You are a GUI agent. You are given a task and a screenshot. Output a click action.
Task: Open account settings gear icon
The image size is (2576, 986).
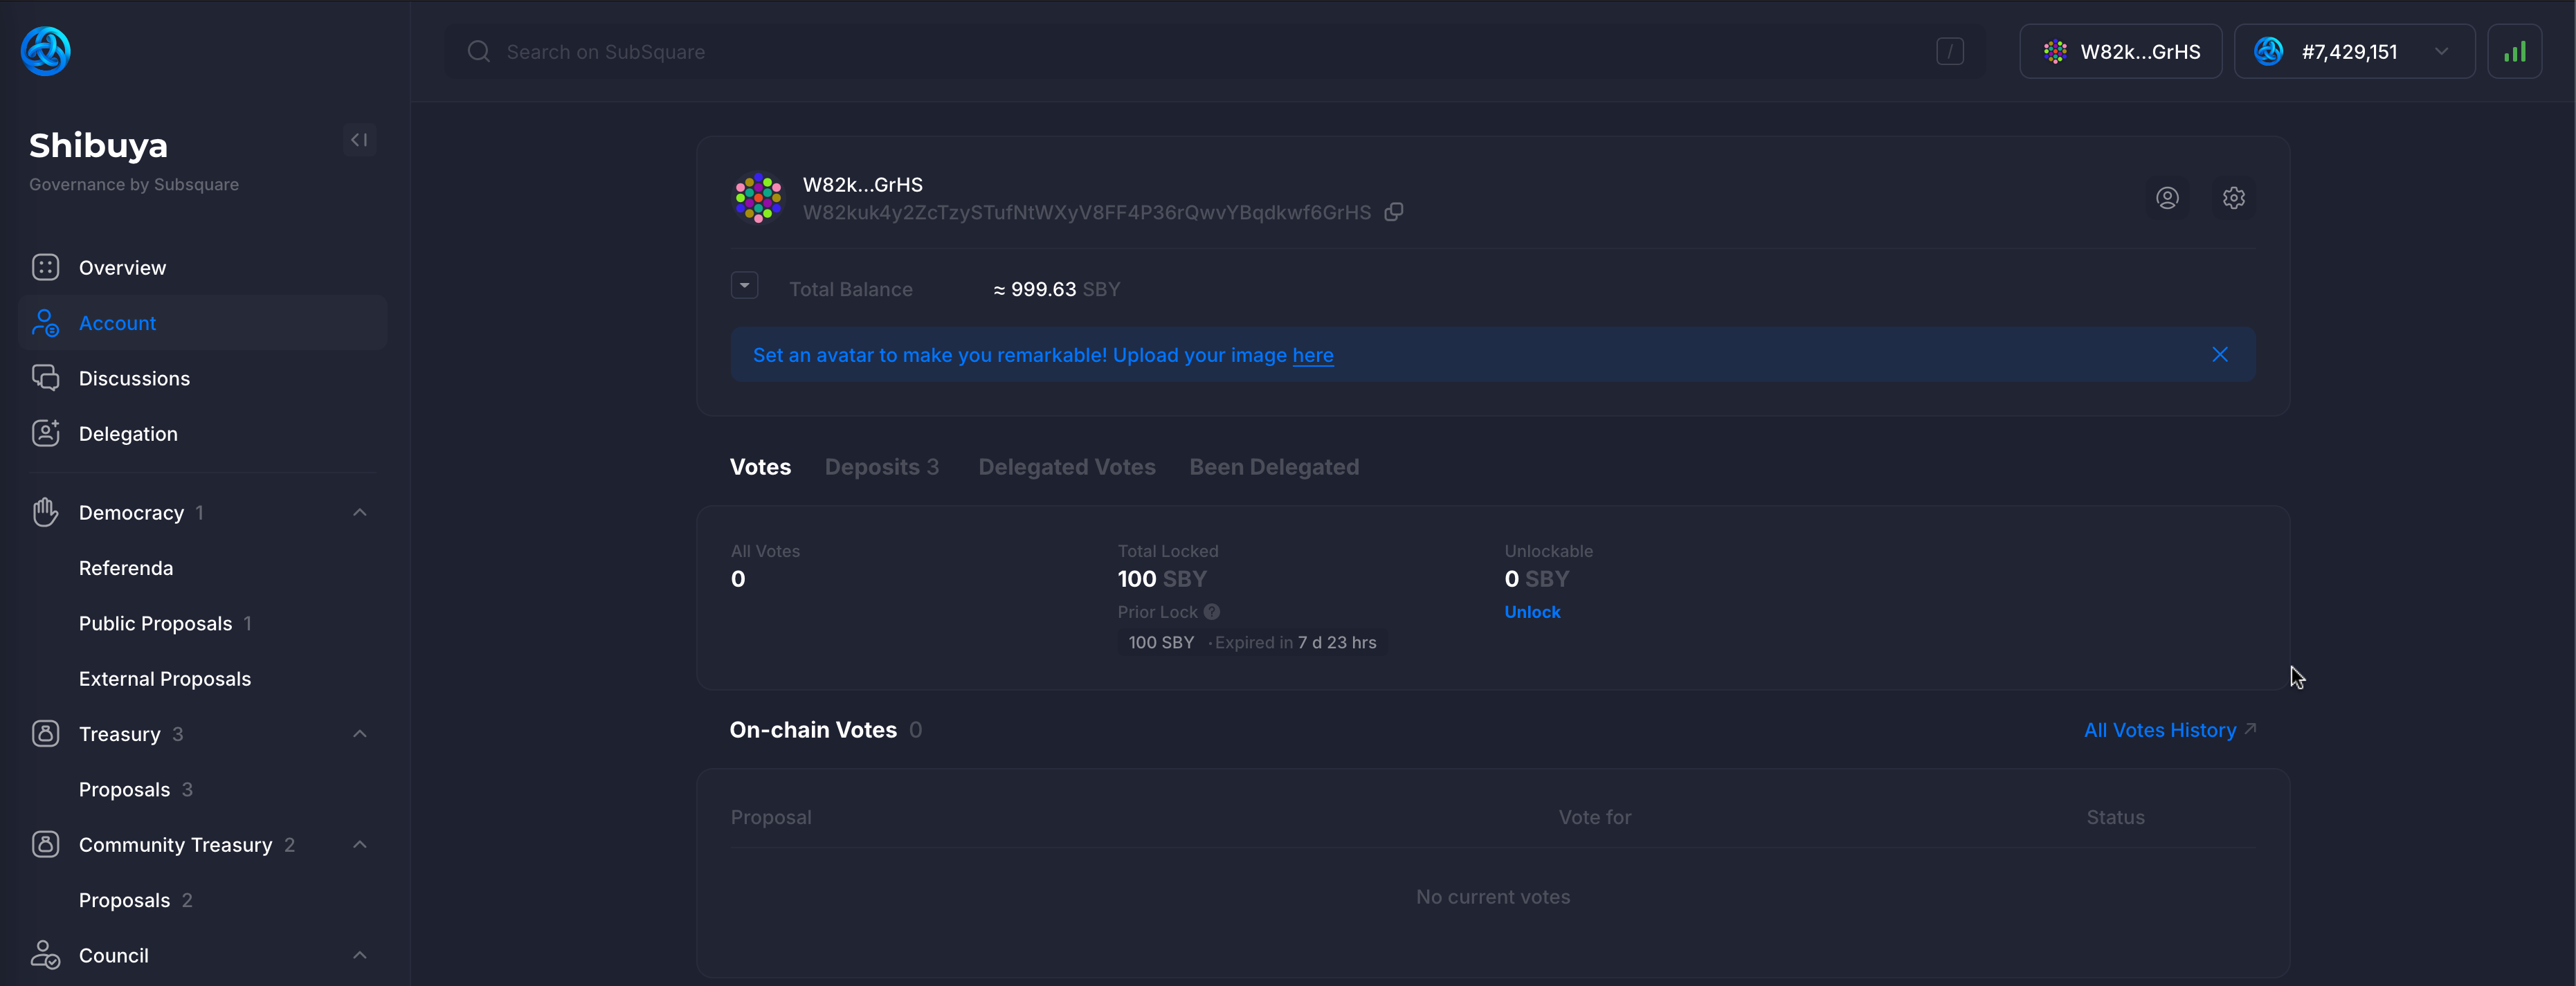tap(2233, 198)
